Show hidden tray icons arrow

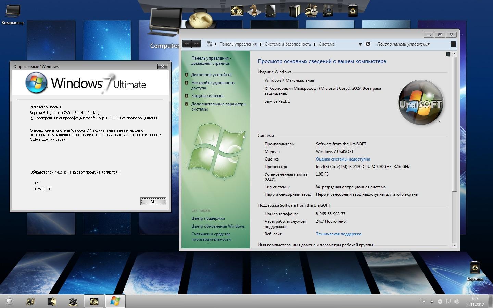pos(432,302)
